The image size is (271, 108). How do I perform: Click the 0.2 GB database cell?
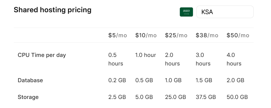point(117,80)
